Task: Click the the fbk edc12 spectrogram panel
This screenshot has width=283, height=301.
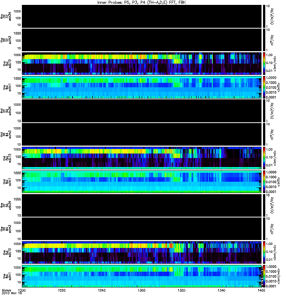Action: [141, 252]
